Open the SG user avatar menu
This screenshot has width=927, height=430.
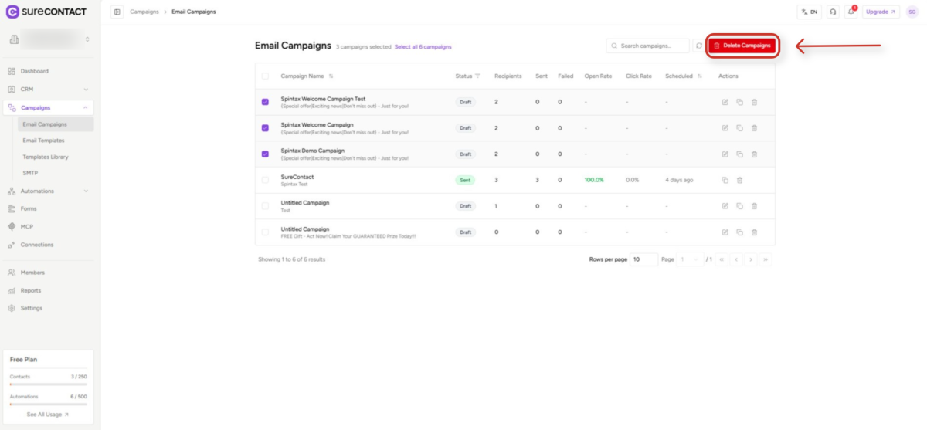912,12
